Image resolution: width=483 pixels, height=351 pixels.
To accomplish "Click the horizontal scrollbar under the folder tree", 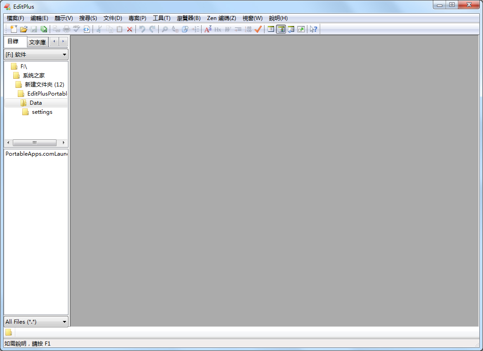I will (34, 142).
